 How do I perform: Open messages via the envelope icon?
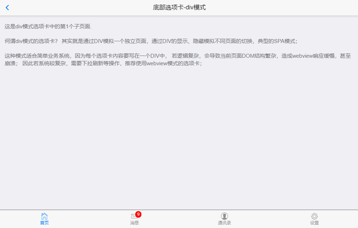[134, 216]
